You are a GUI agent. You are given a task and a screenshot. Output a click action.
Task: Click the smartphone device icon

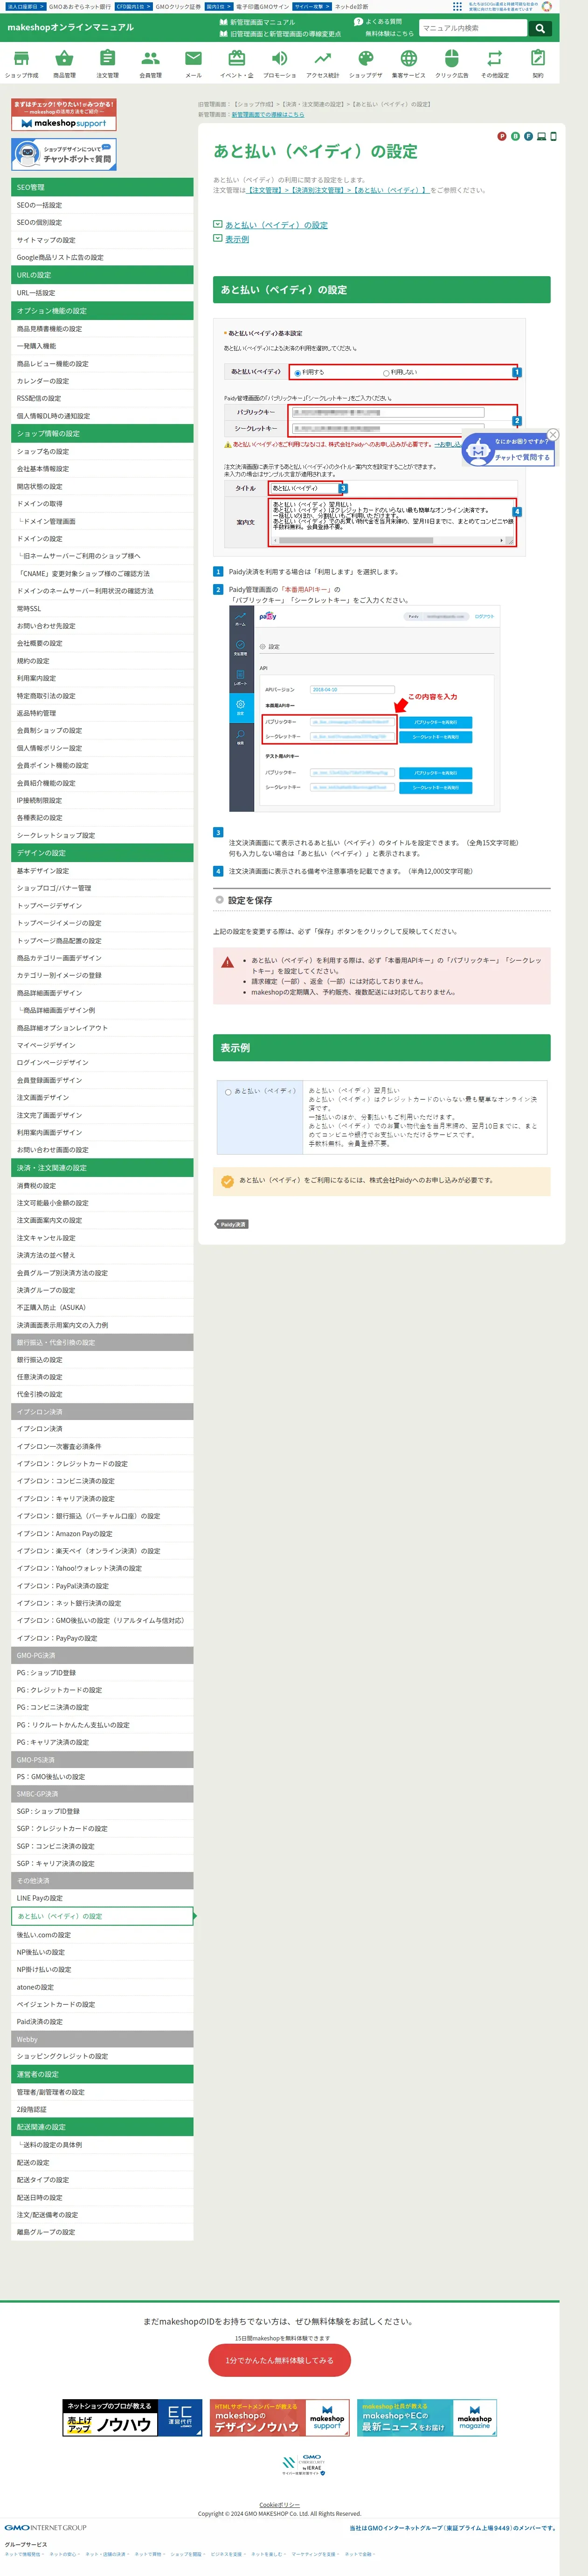pyautogui.click(x=553, y=136)
